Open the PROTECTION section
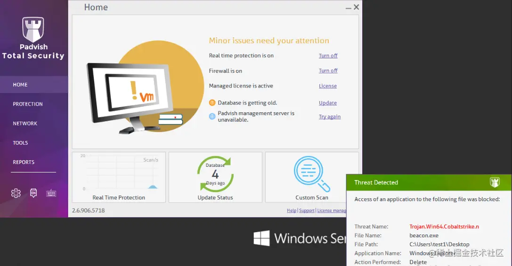 (x=28, y=104)
